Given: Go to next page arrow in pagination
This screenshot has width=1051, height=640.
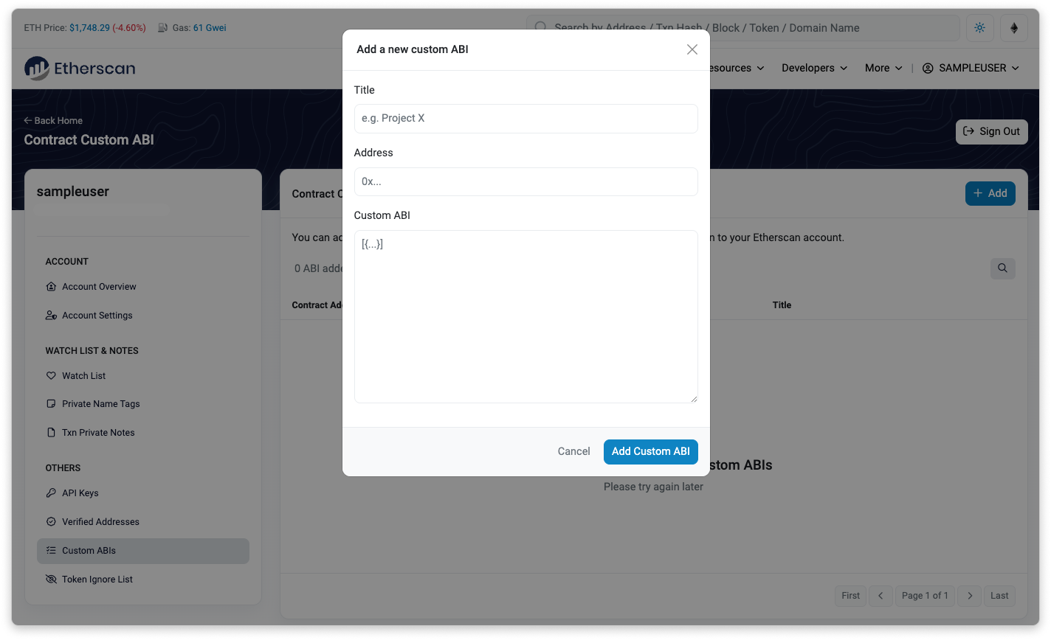Looking at the screenshot, I should click(x=970, y=596).
